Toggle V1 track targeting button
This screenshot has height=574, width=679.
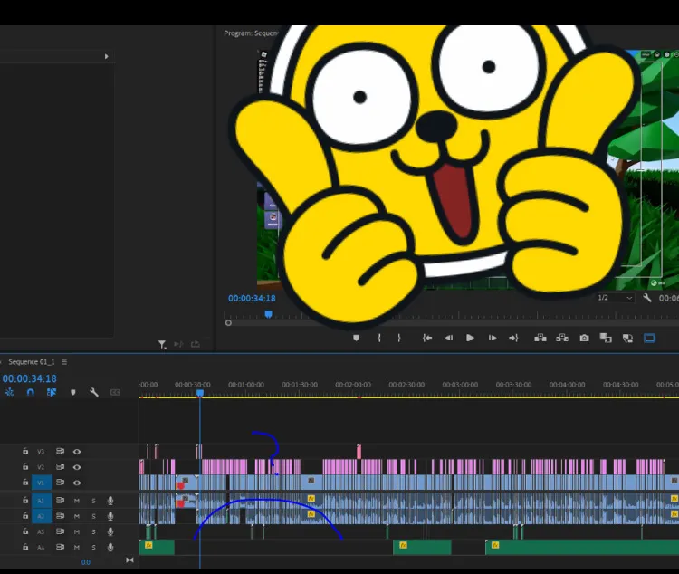(x=41, y=483)
